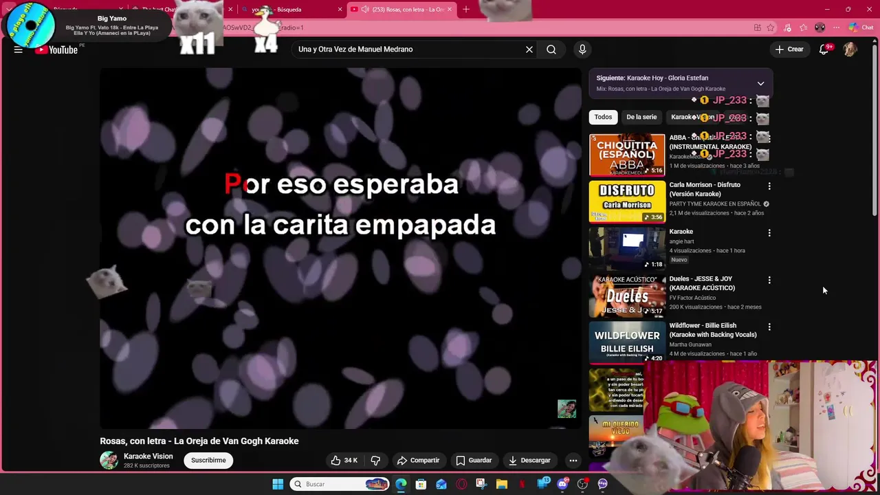Open the Karaoke Vision channel name link
Viewport: 880px width, 495px height.
pyautogui.click(x=148, y=456)
